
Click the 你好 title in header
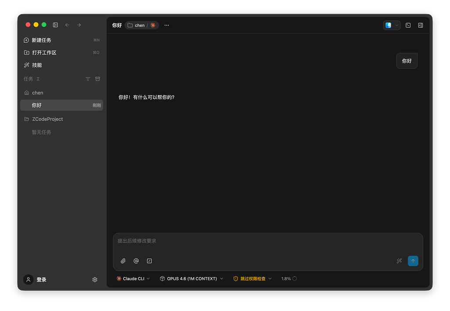(117, 25)
